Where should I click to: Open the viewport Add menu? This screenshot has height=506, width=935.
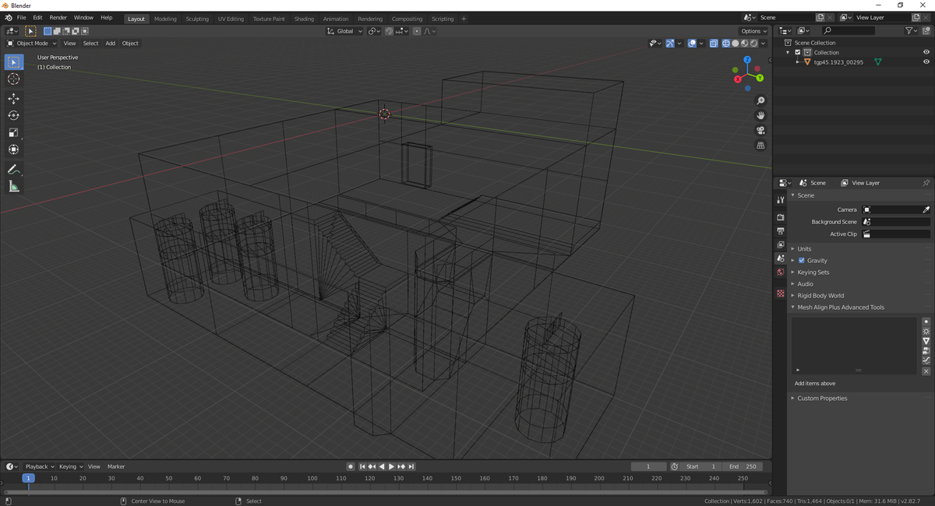tap(111, 43)
